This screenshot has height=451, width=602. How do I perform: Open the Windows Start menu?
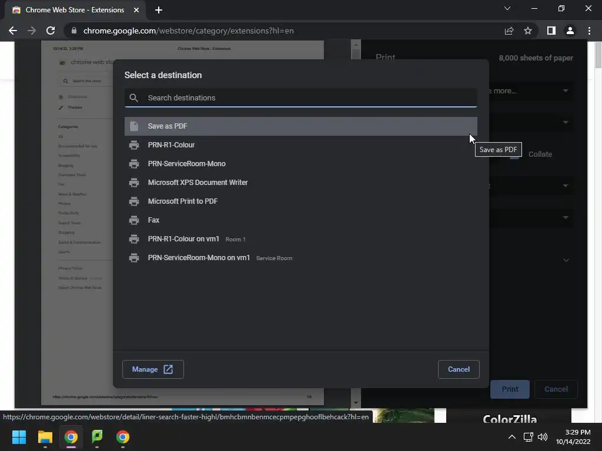point(19,437)
